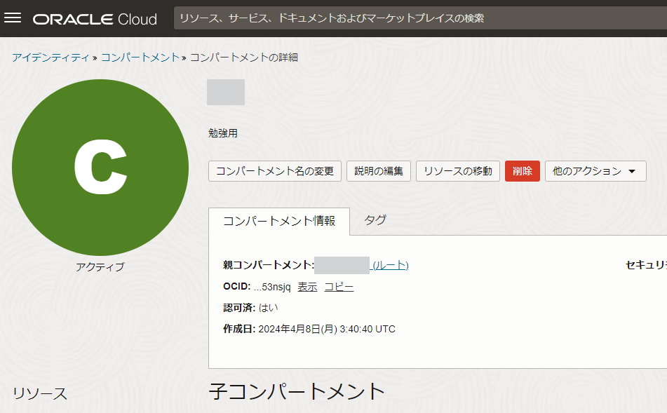Select コンパートメント情報 tab
This screenshot has height=413, width=667.
click(x=279, y=221)
